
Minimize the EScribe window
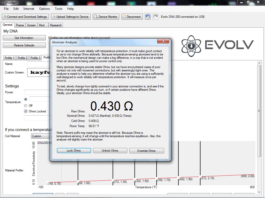pos(241,2)
